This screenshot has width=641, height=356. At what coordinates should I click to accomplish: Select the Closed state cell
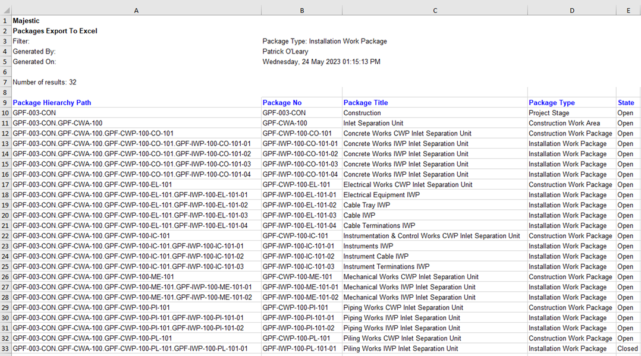[629, 349]
